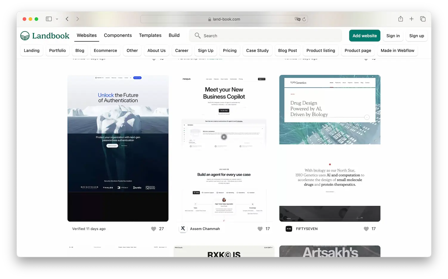Image resolution: width=448 pixels, height=279 pixels.
Task: Like the Verified 11 days ago card
Action: (x=154, y=229)
